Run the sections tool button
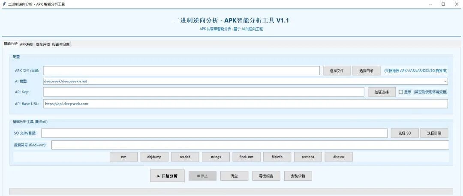 pyautogui.click(x=308, y=157)
